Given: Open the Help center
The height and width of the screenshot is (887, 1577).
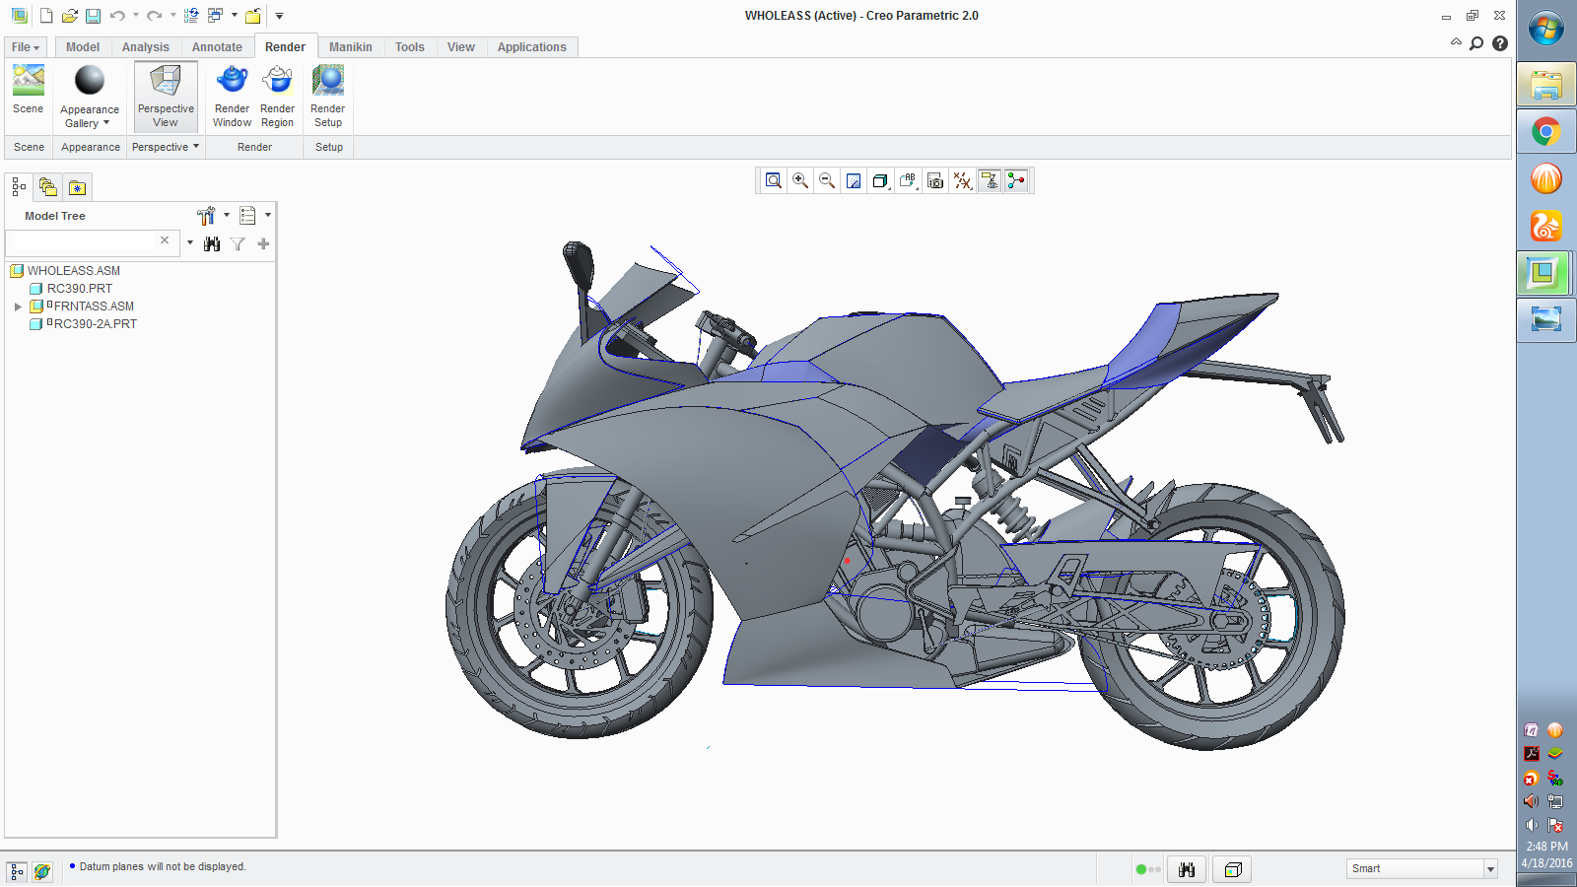Looking at the screenshot, I should coord(1500,43).
